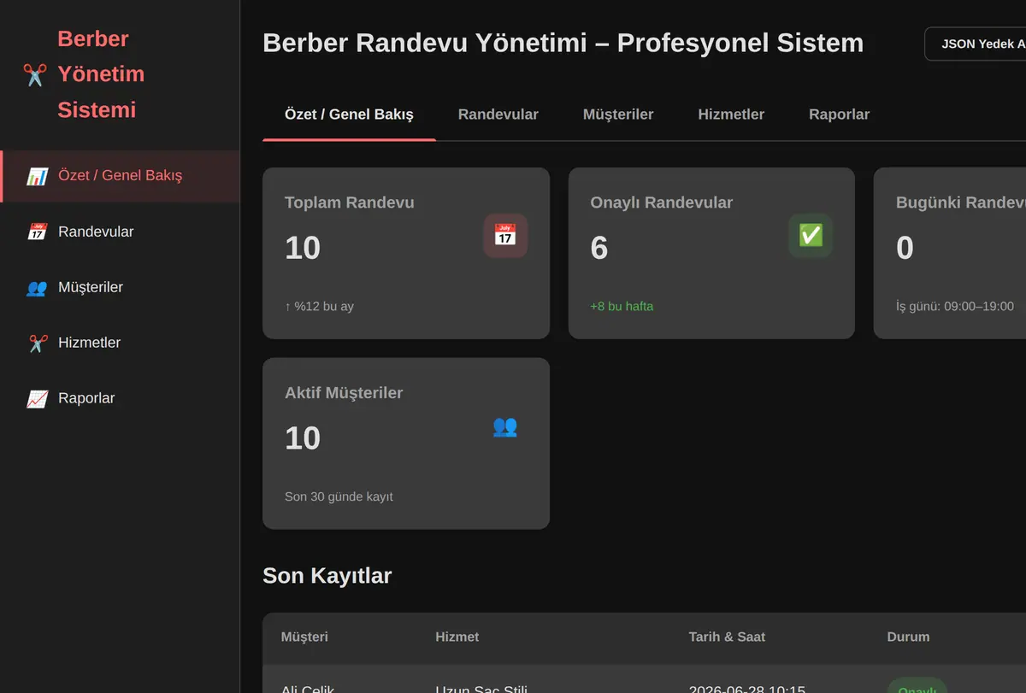Image resolution: width=1026 pixels, height=693 pixels.
Task: Select the Özet / Genel Bakış tab
Action: [349, 115]
